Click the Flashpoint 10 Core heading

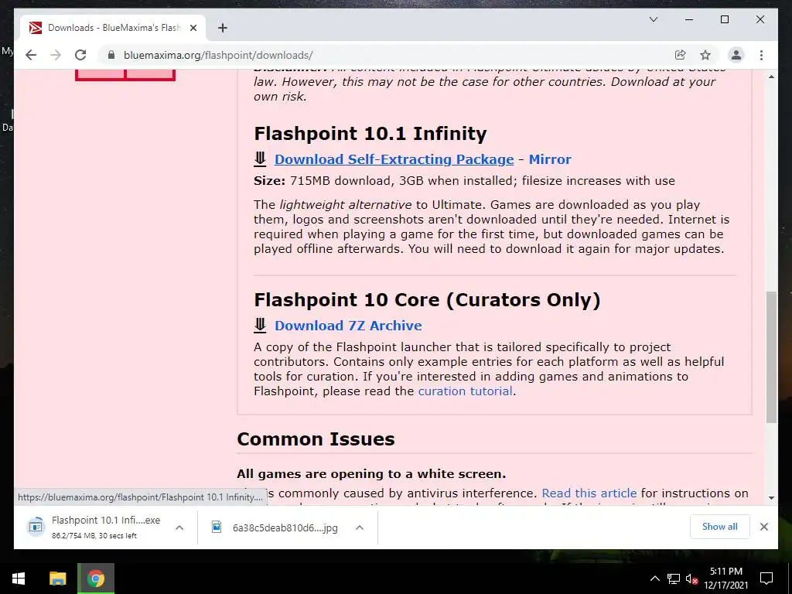(x=427, y=299)
